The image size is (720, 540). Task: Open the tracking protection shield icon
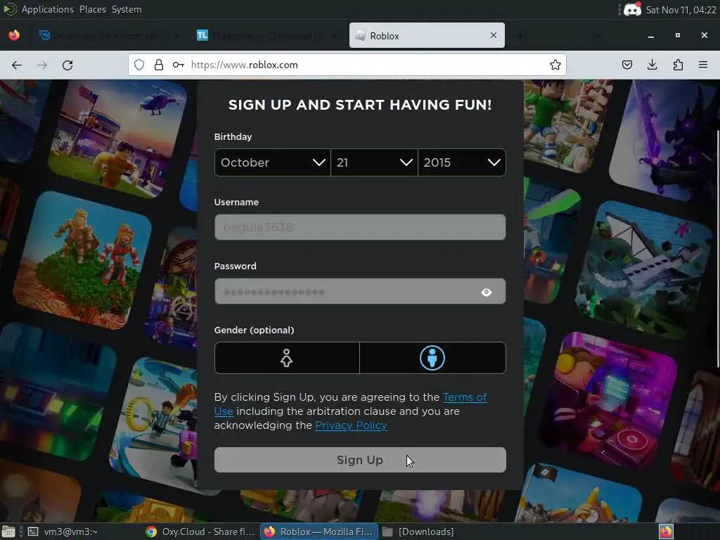[x=139, y=65]
